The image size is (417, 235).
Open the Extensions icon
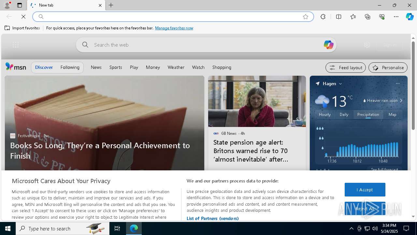click(x=323, y=17)
